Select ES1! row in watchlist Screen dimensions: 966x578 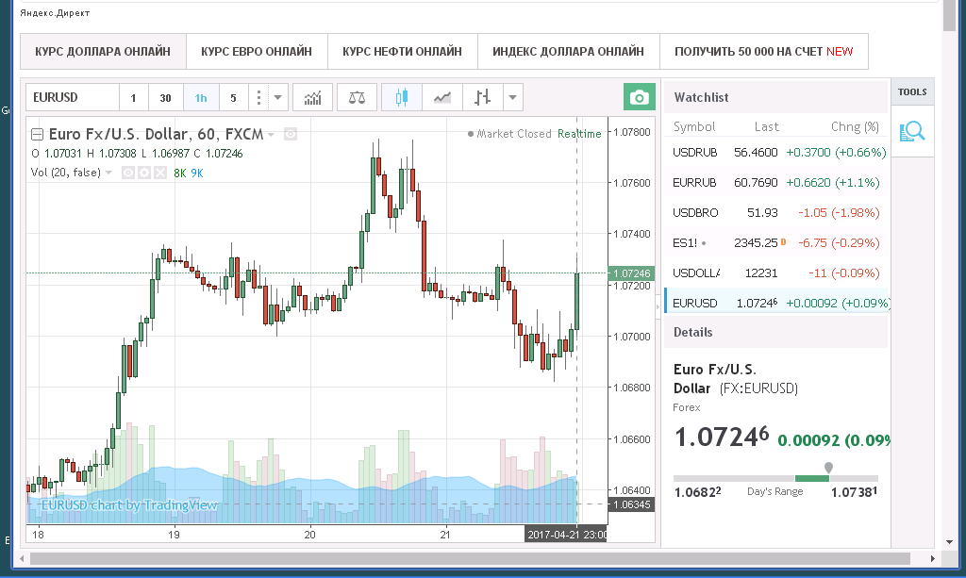[x=776, y=242]
